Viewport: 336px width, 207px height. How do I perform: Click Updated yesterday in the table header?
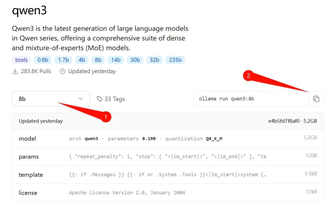click(41, 121)
